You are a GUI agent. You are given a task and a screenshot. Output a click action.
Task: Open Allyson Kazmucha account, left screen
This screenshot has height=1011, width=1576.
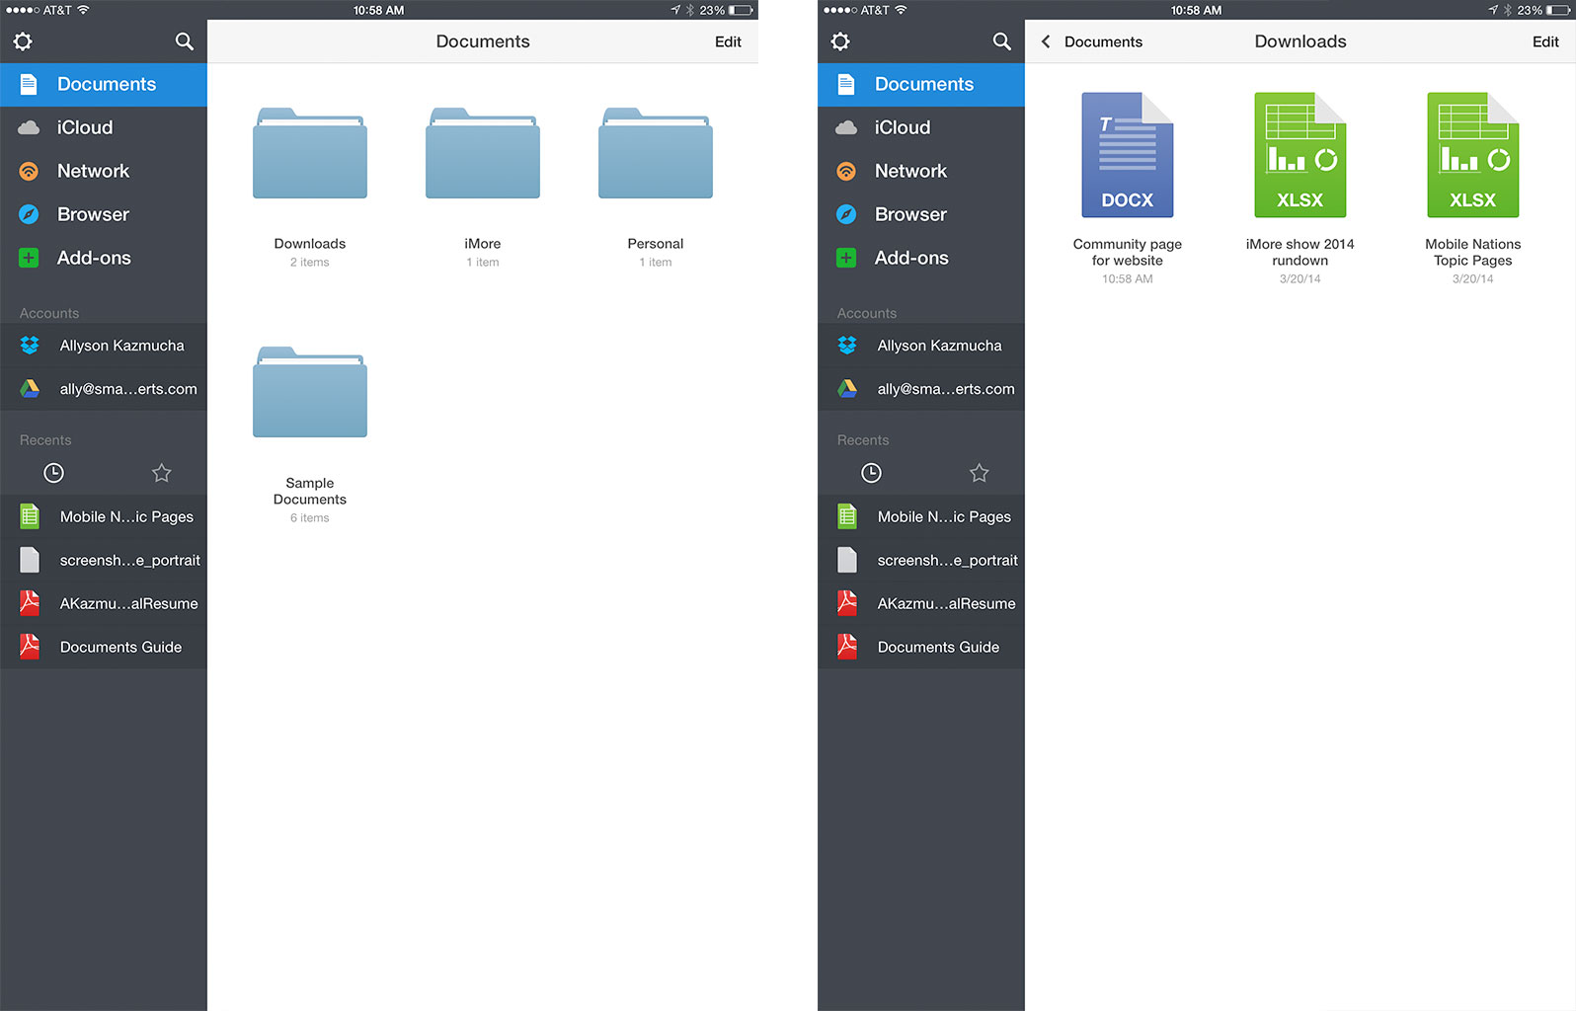click(x=104, y=346)
